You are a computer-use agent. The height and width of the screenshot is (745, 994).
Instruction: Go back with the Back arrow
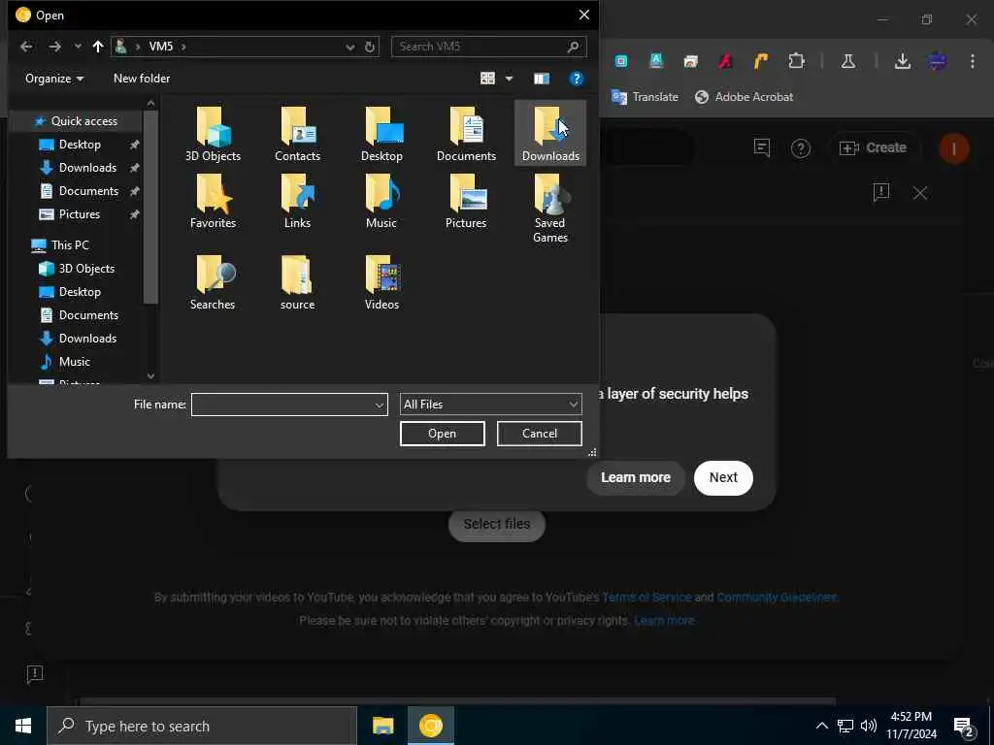coord(26,47)
